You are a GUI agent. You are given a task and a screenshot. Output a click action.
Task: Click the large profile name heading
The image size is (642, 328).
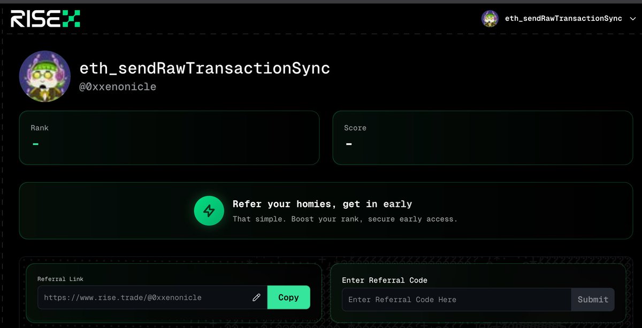205,68
